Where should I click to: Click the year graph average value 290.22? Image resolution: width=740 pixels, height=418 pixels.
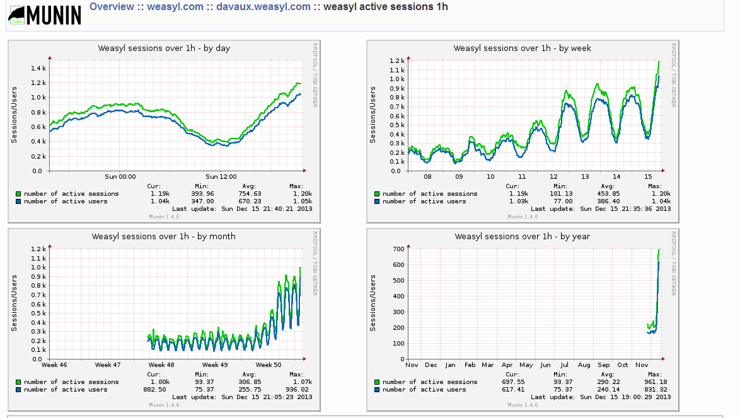click(608, 382)
